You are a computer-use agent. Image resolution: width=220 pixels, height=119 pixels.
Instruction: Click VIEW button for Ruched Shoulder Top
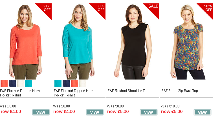(149, 112)
